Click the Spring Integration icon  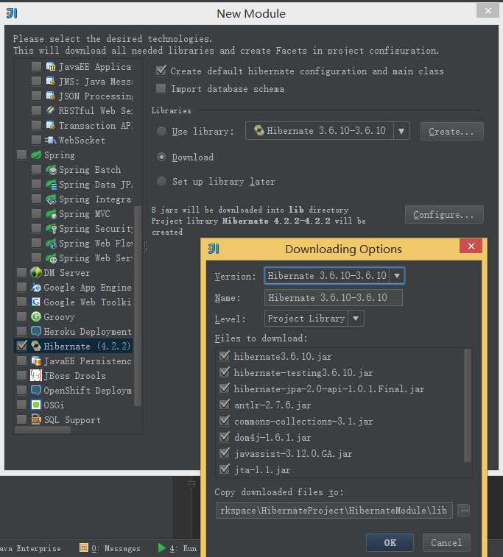pos(52,199)
